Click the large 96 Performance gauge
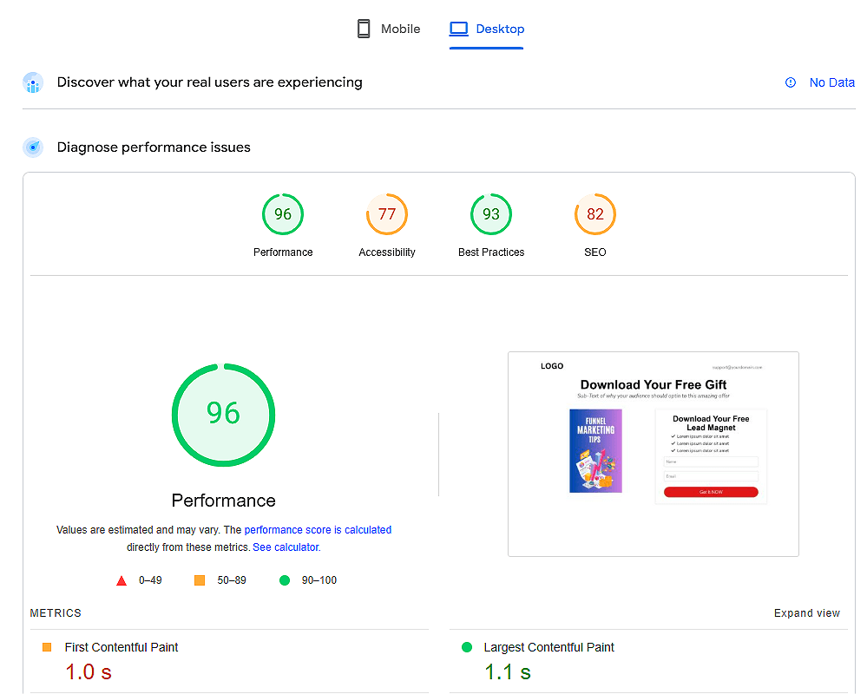Screen dimensions: 867x694 tap(223, 415)
